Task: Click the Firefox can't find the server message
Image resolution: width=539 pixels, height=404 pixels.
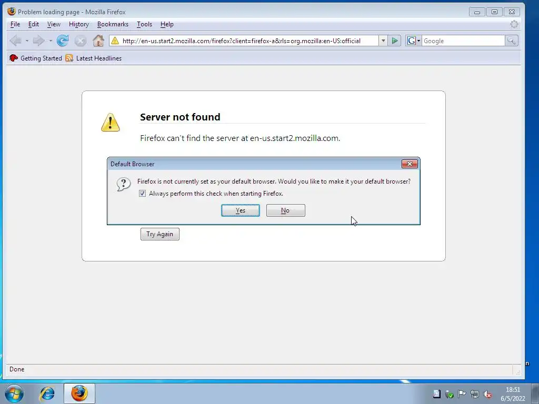Action: (240, 138)
